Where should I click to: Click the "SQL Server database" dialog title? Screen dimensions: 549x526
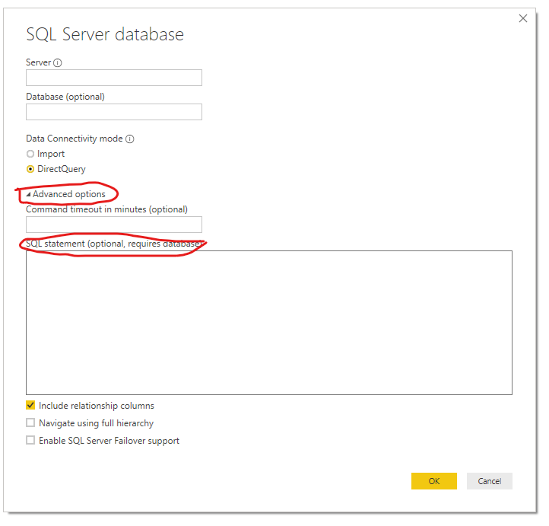click(x=105, y=35)
